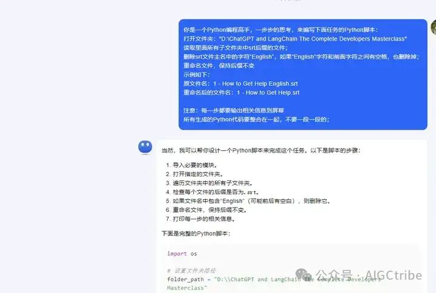Click the 'import os' code line
436x293 pixels.
pyautogui.click(x=182, y=254)
